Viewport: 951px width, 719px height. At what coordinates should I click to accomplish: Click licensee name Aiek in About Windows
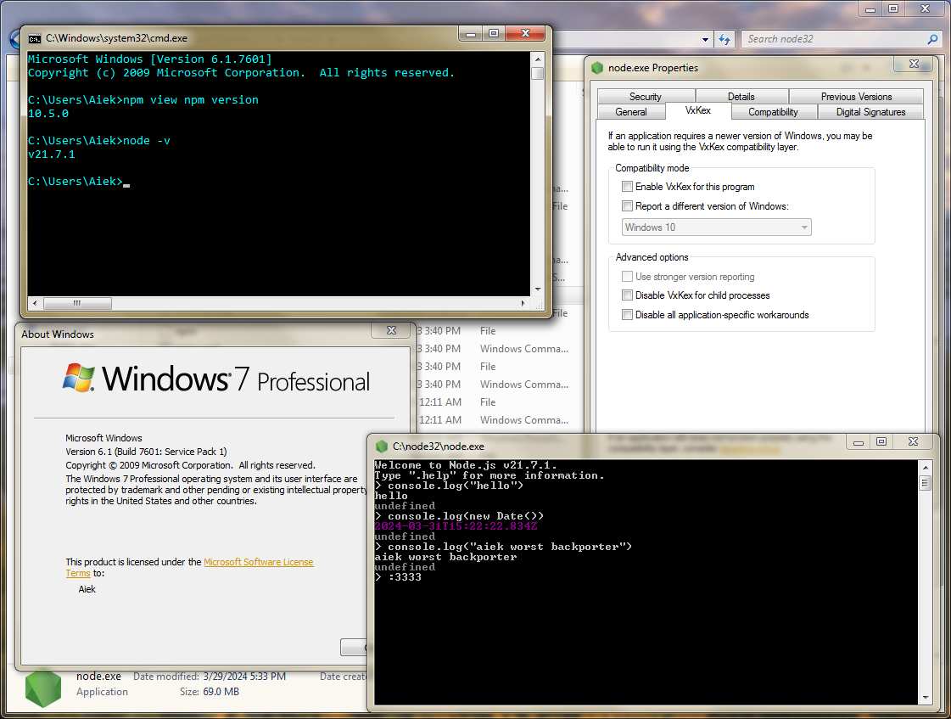tap(87, 589)
